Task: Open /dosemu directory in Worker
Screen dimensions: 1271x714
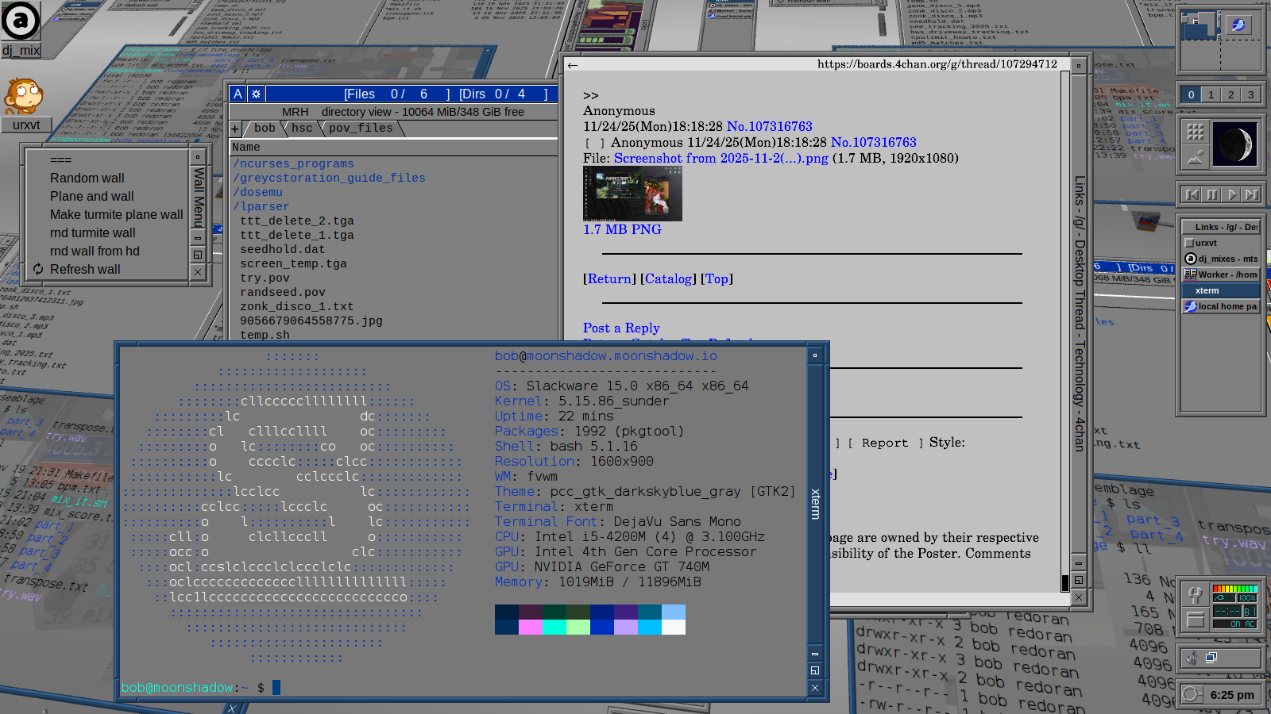Action: [257, 193]
